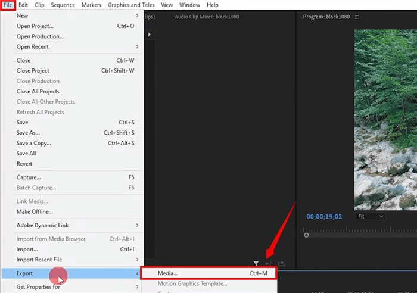Choose Export Media from submenu

[x=208, y=273]
